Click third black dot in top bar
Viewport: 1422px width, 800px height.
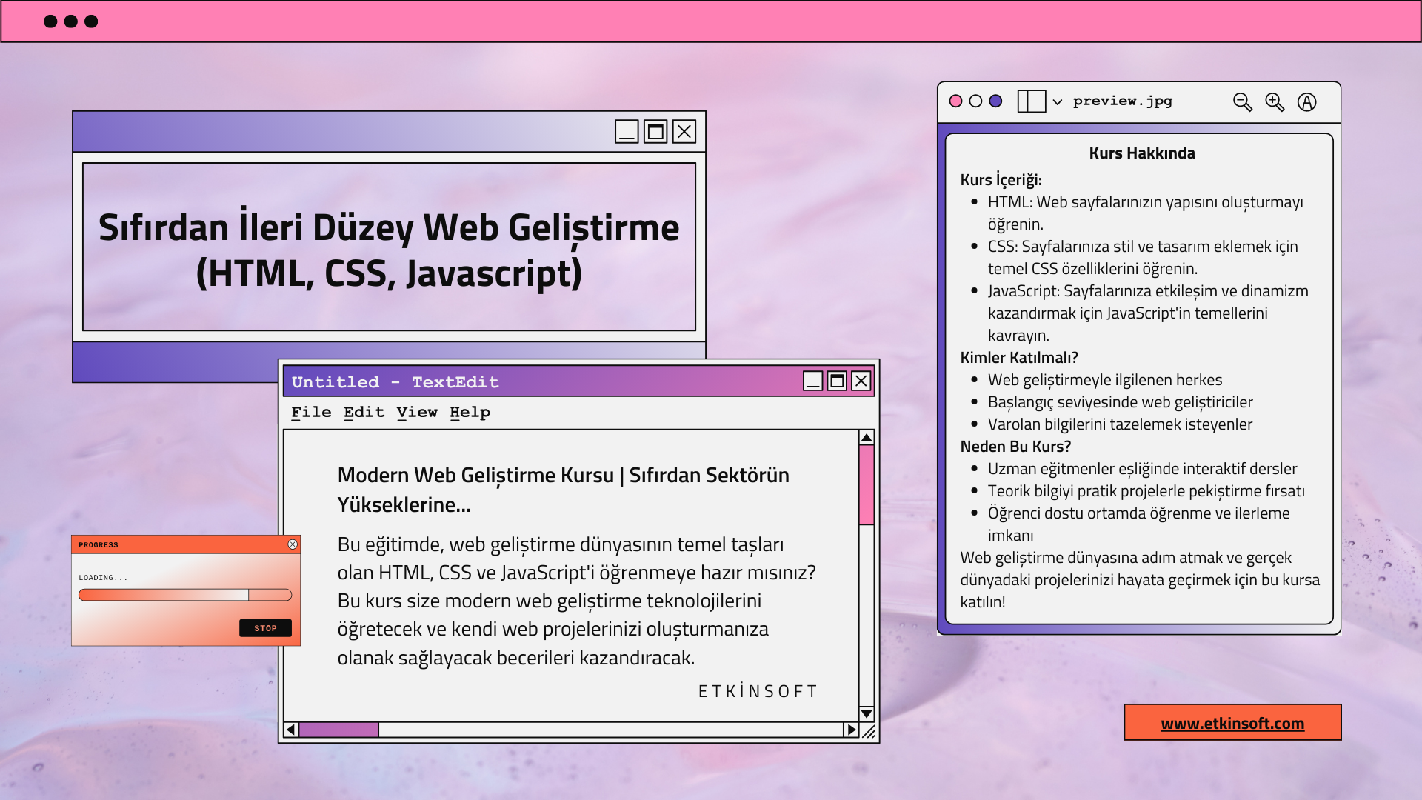(x=91, y=21)
